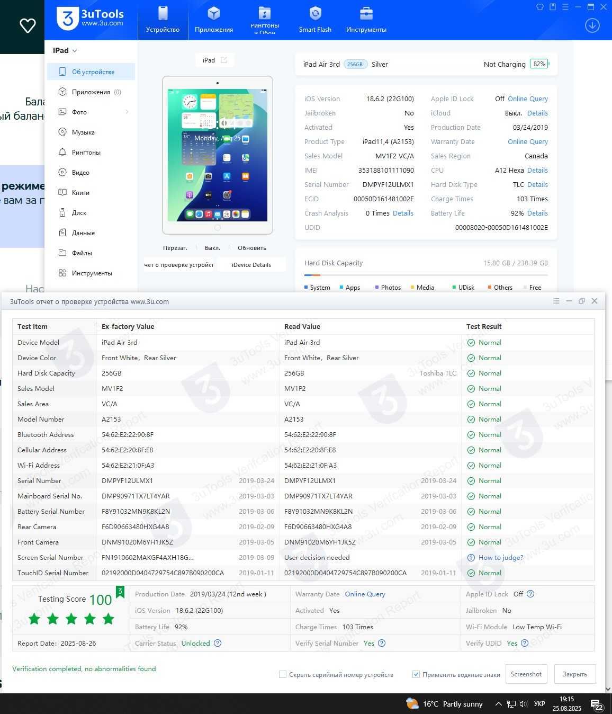Open the Файлы sidebar item
612x714 pixels.
[91, 253]
